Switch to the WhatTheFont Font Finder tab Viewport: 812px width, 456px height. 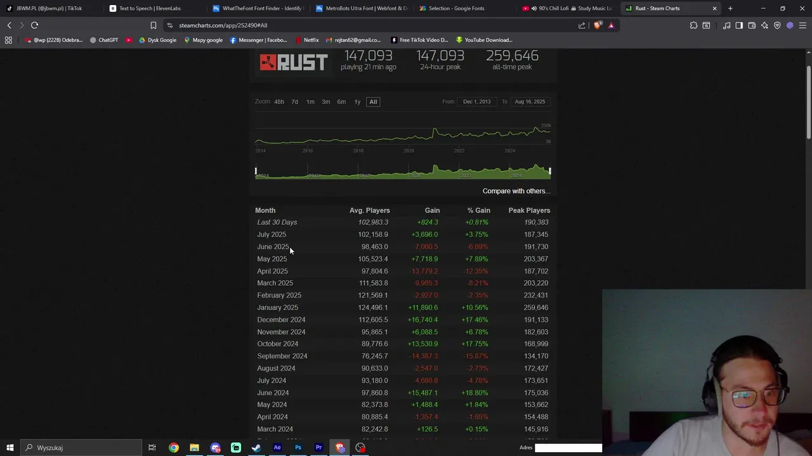(257, 8)
